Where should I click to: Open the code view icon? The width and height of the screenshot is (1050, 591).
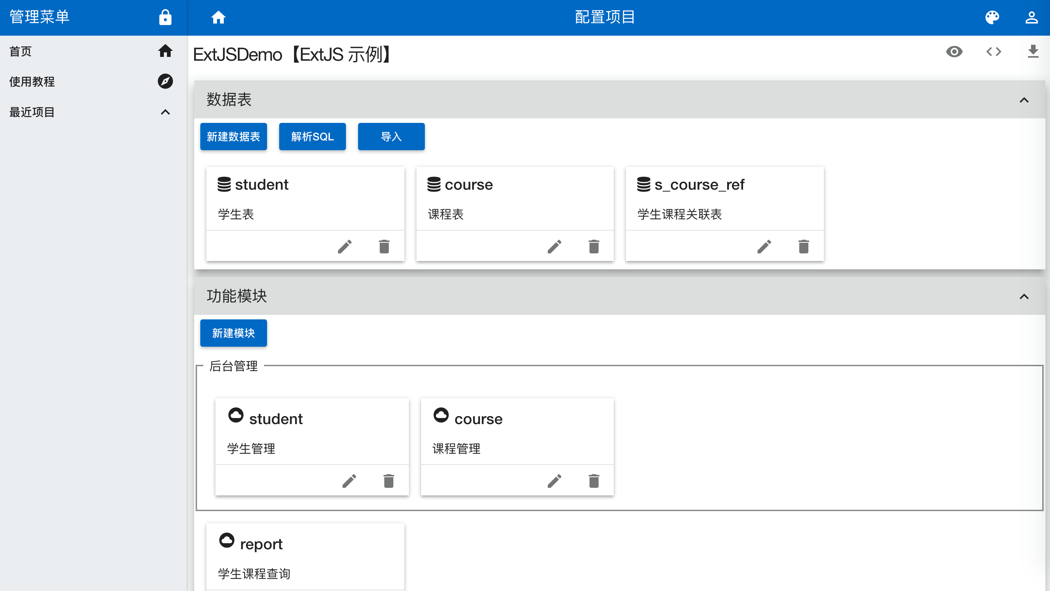point(993,52)
